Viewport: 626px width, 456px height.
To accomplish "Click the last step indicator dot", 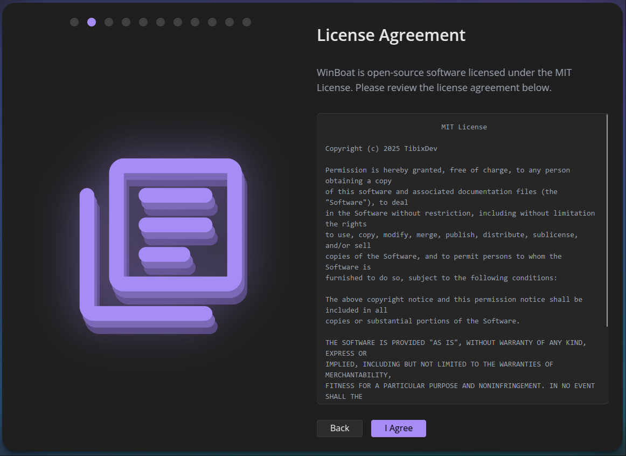I will coord(247,22).
